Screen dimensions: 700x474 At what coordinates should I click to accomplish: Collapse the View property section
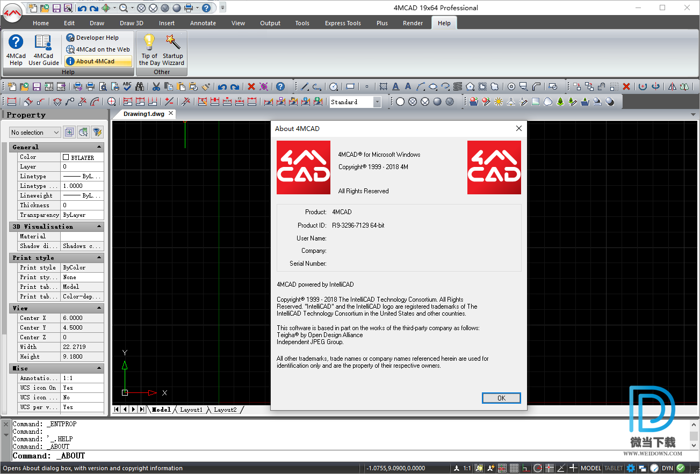tap(99, 308)
